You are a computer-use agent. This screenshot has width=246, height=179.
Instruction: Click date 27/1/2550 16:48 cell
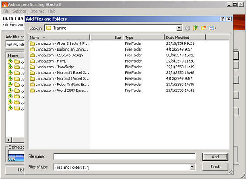[x=180, y=72]
